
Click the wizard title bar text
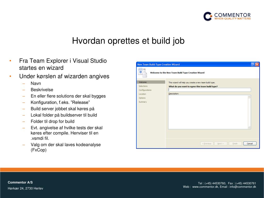click(159, 64)
